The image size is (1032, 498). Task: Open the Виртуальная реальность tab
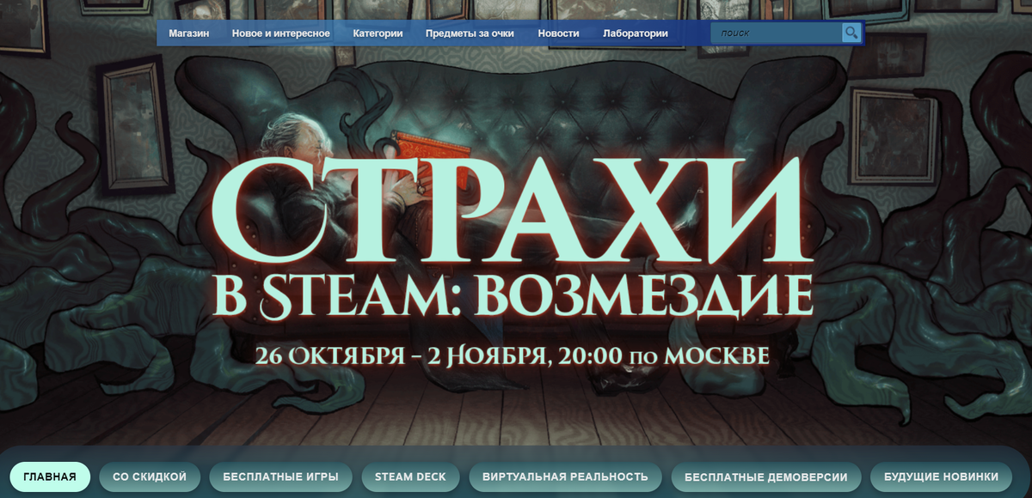[565, 477]
